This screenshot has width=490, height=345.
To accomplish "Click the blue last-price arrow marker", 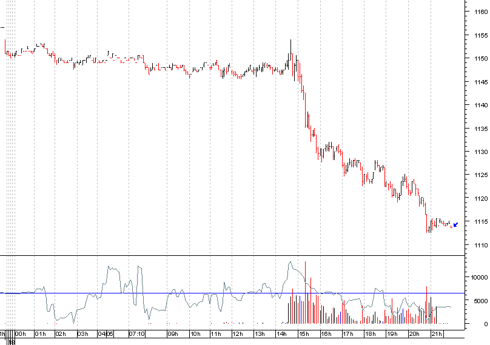I will pyautogui.click(x=455, y=225).
